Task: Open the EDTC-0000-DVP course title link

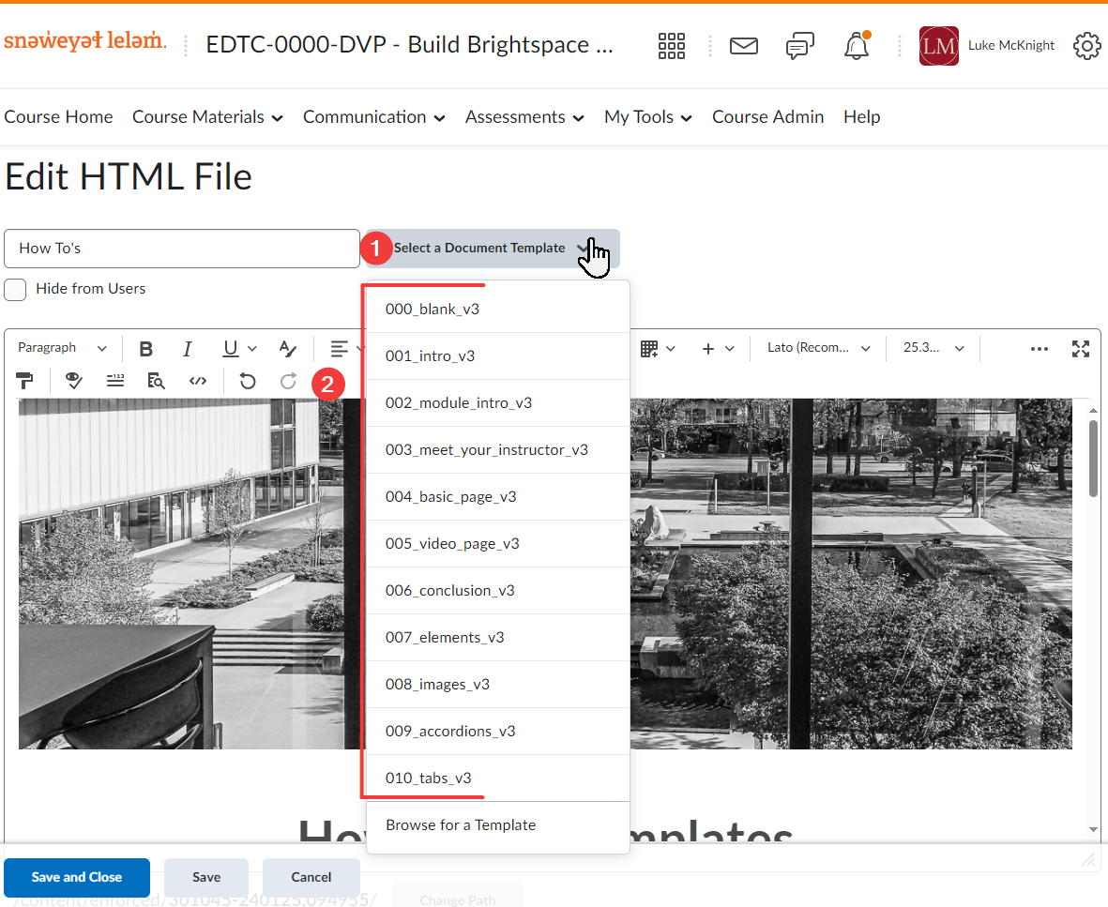Action: [409, 45]
